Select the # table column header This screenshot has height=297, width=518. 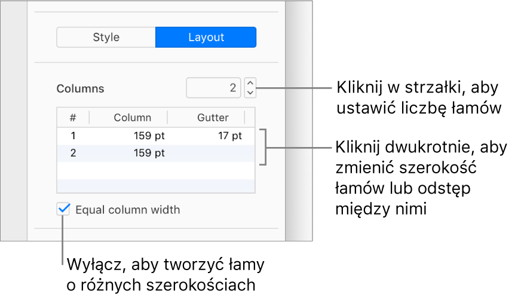pos(73,118)
